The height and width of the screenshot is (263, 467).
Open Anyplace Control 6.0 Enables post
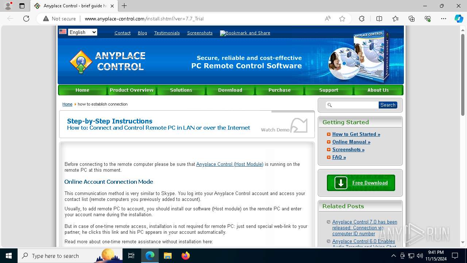364,244
